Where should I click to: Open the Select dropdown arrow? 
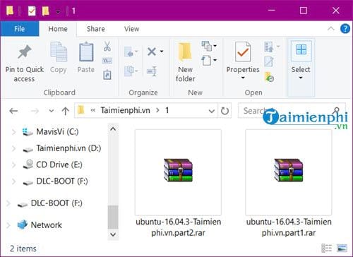(x=301, y=78)
